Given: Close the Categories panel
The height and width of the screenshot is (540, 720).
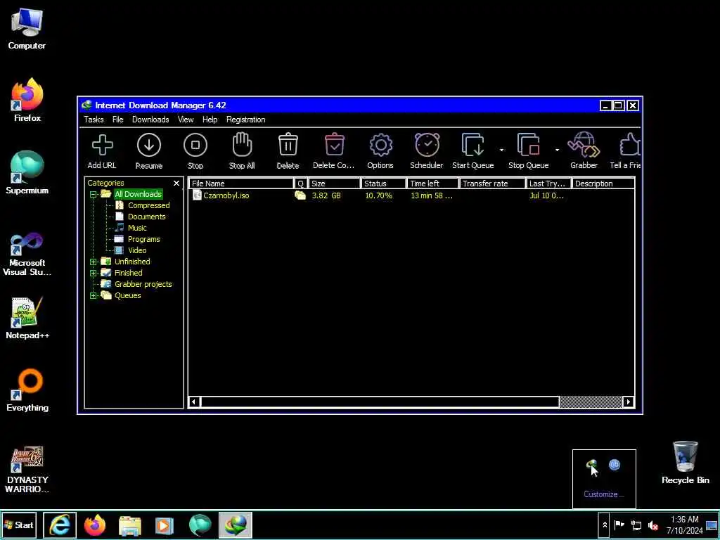Looking at the screenshot, I should 176,184.
